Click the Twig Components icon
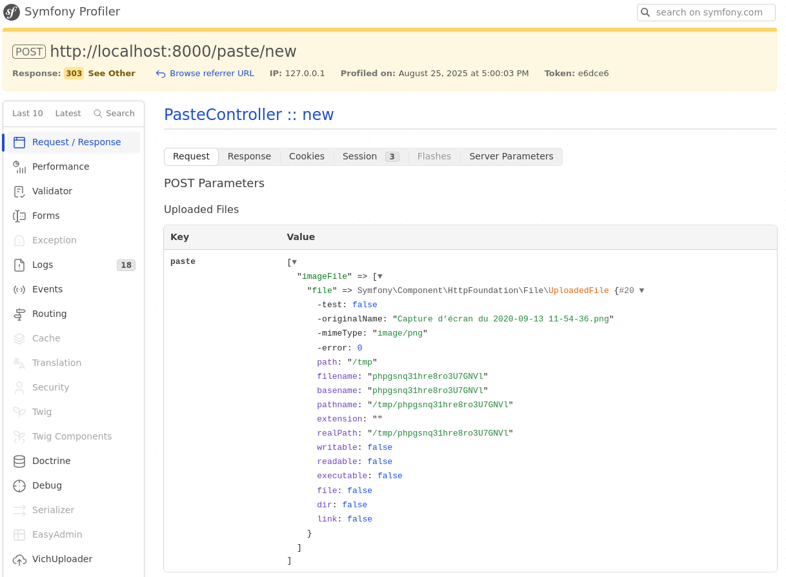Screen dimensions: 786x577 tap(19, 437)
